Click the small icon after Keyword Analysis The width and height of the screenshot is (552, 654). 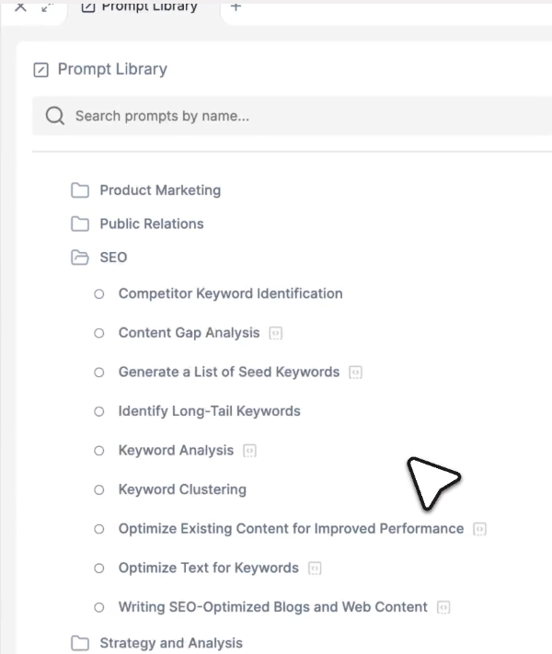click(249, 451)
